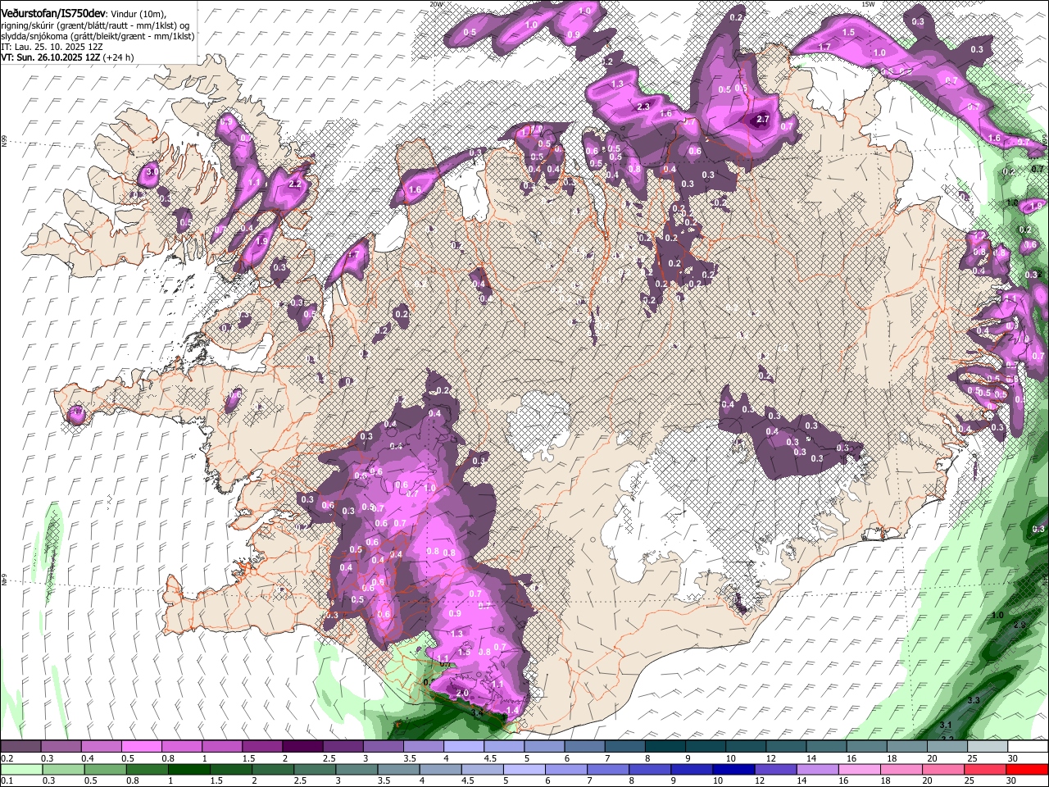Click the 'VT: Sun. 26.10.2025 12Z (+24 h)' line
This screenshot has height=787, width=1049.
point(67,57)
